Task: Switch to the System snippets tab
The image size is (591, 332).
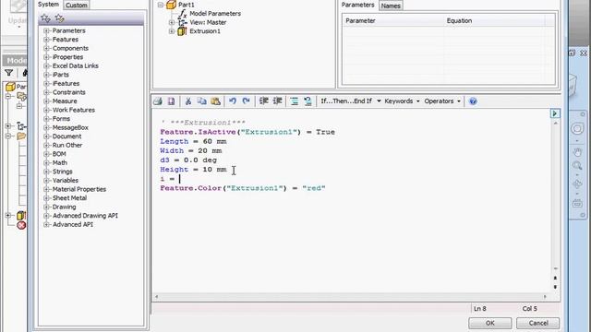Action: point(49,4)
